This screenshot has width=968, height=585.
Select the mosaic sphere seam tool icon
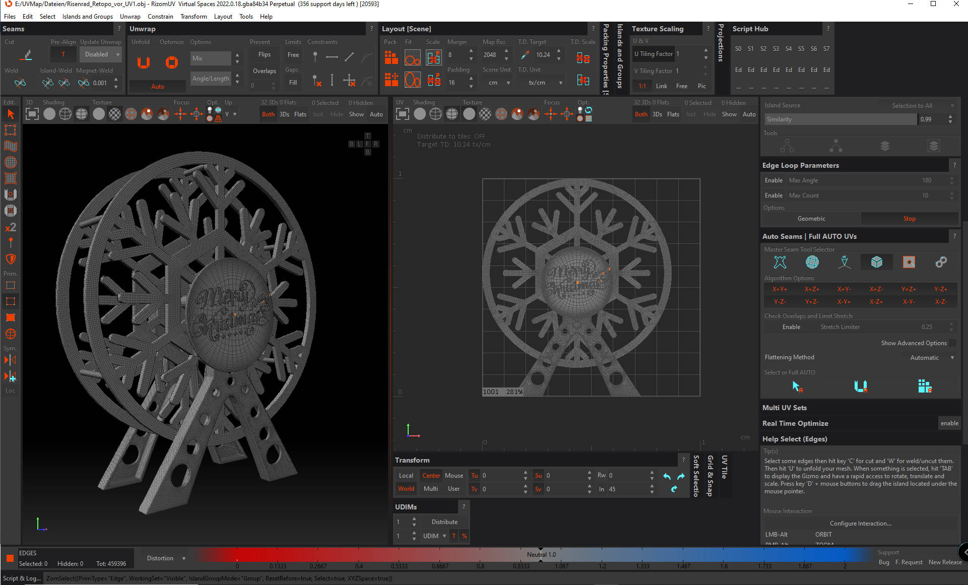point(812,262)
